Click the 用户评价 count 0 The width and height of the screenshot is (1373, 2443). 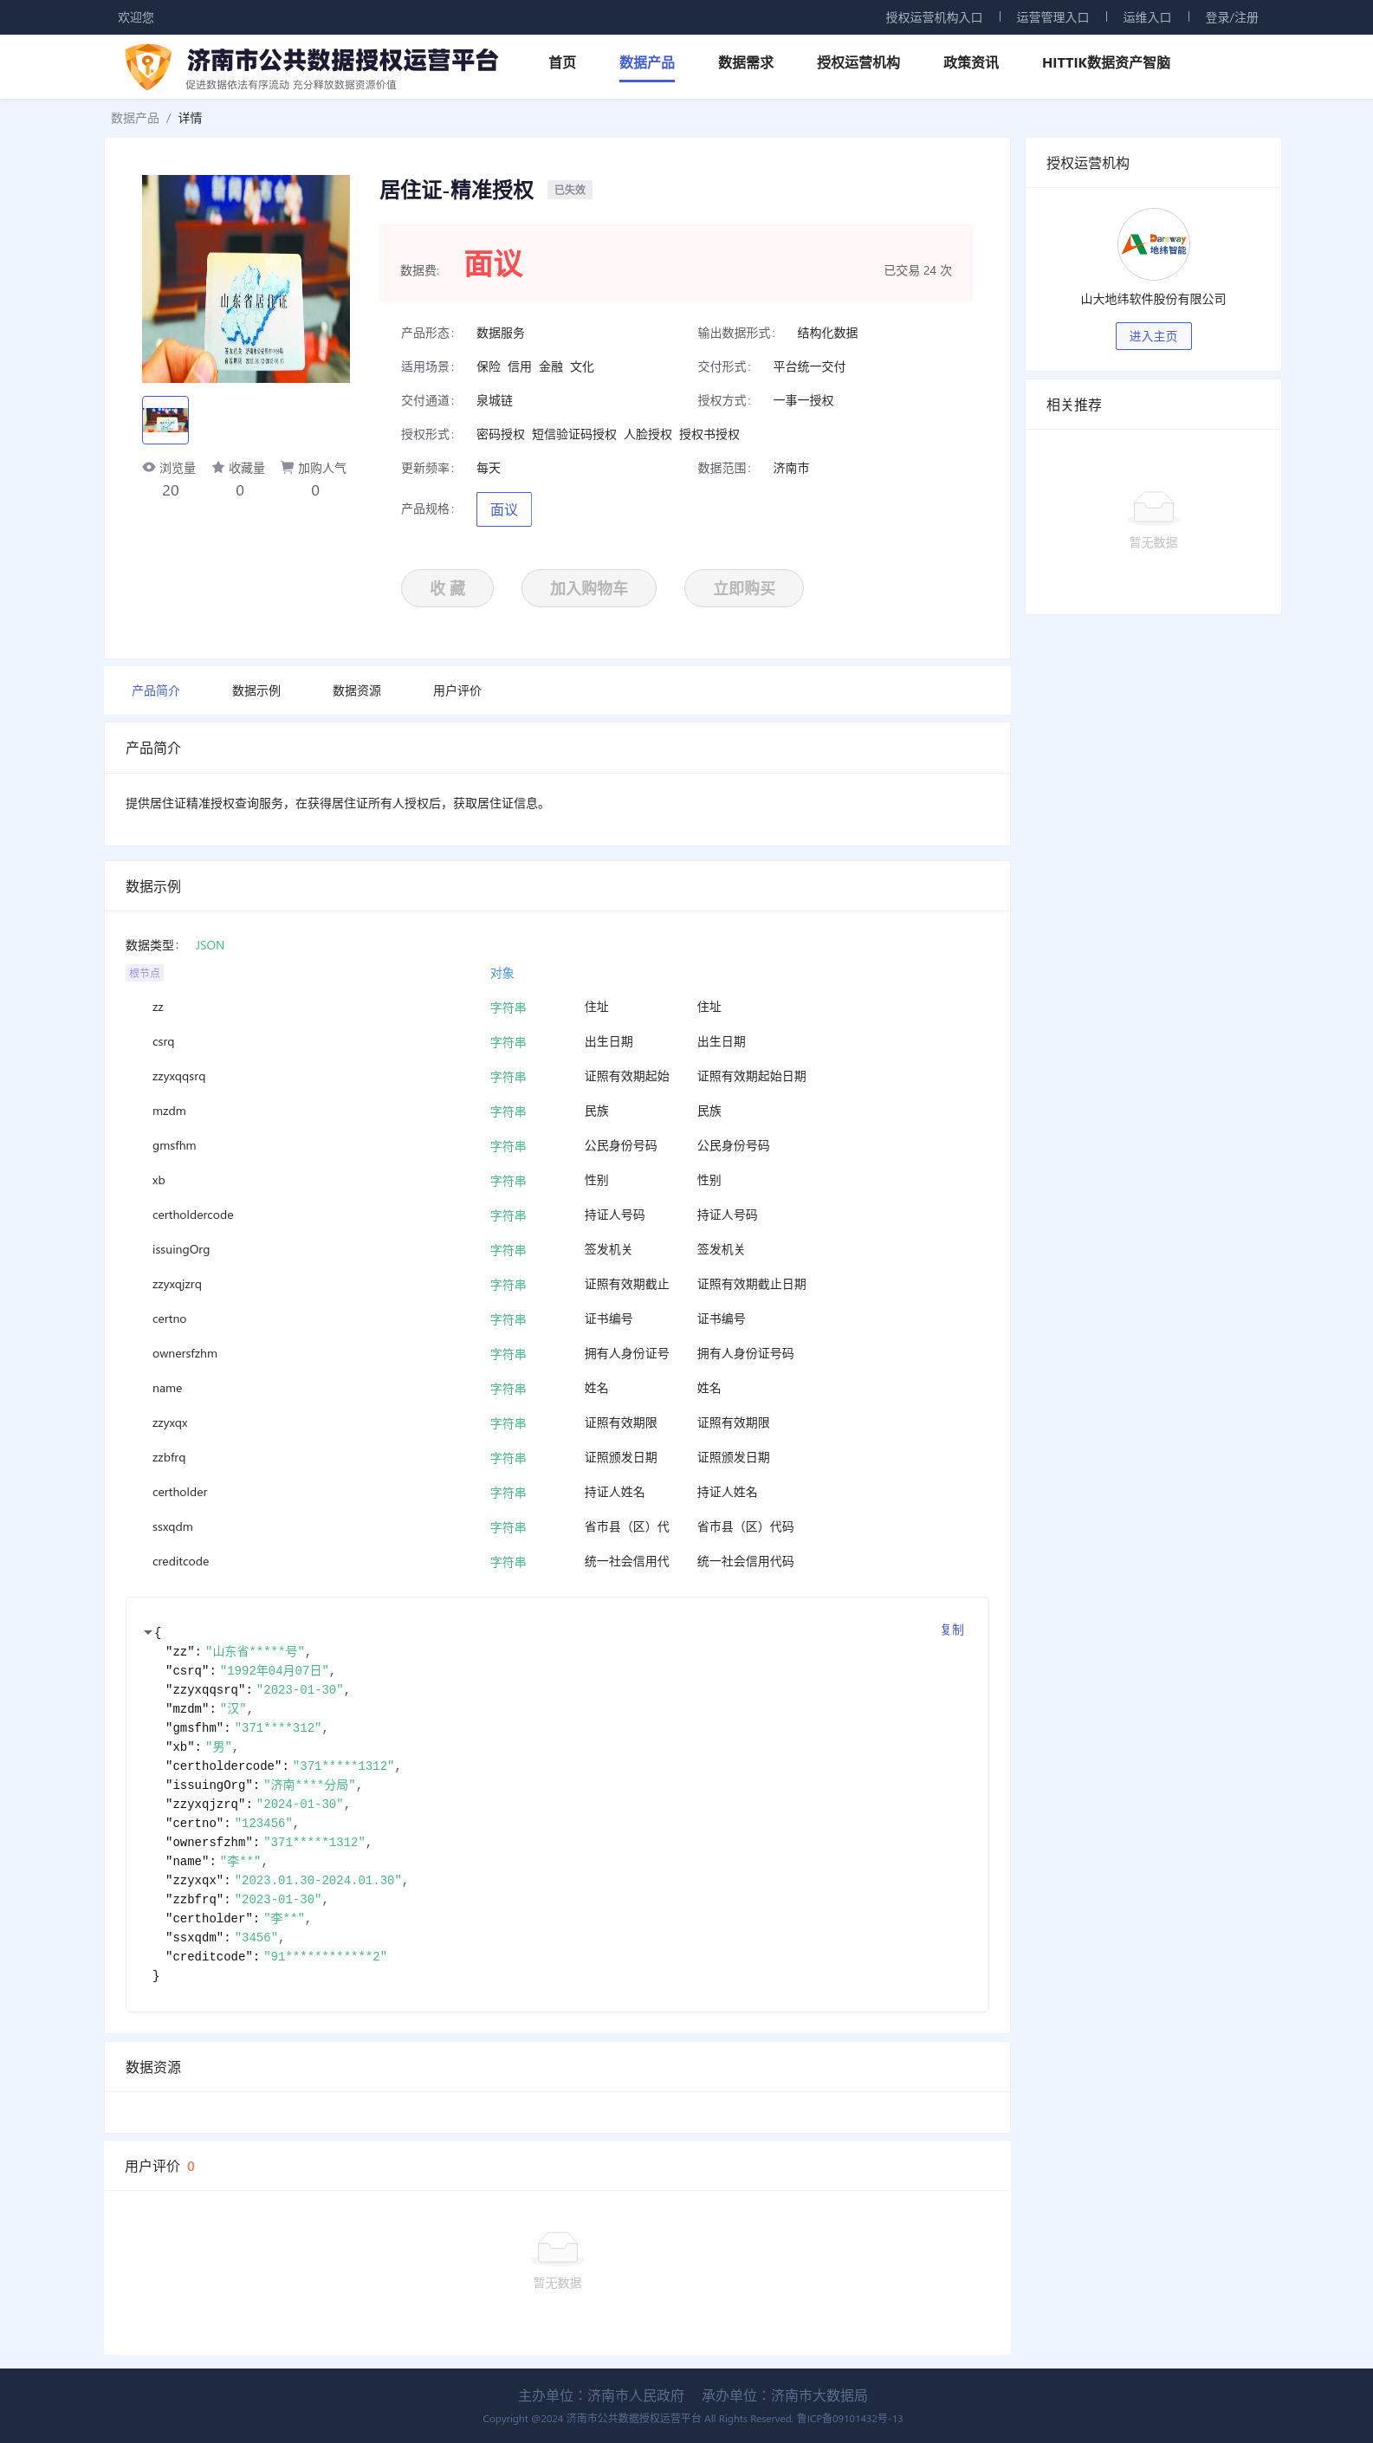click(191, 2167)
